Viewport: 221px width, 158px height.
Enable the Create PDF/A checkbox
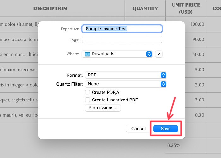(x=87, y=92)
